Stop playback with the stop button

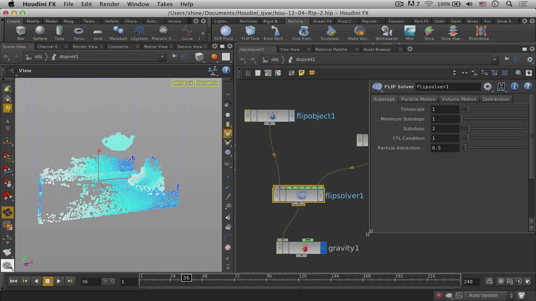[x=47, y=281]
